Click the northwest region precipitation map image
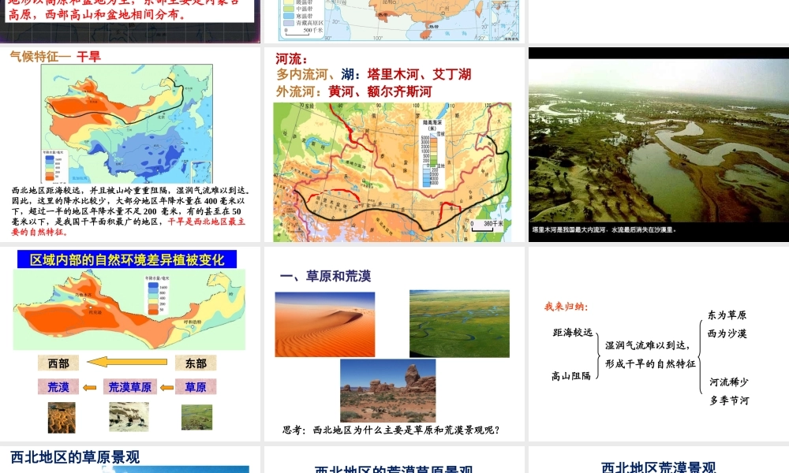The width and height of the screenshot is (789, 473). click(129, 310)
